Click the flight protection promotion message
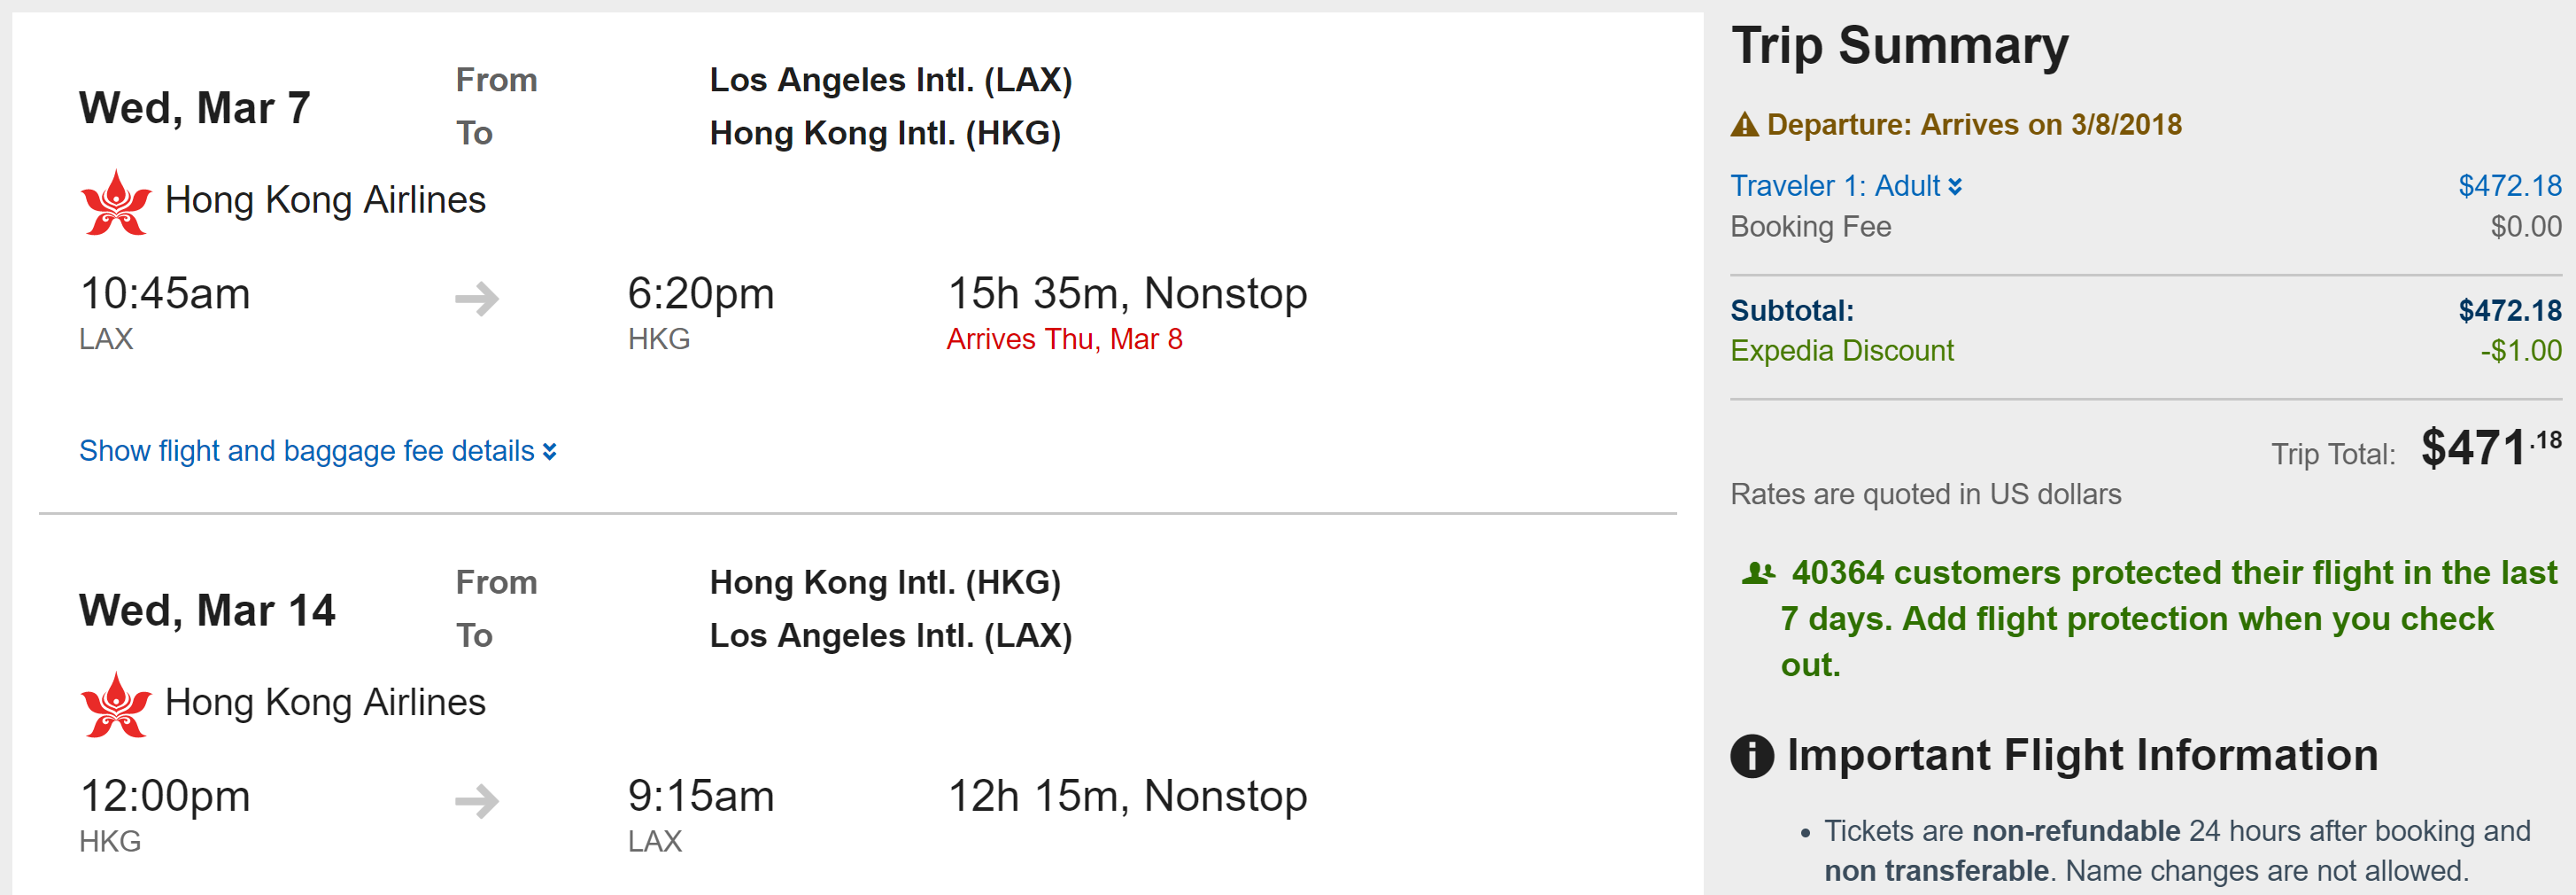Image resolution: width=2576 pixels, height=895 pixels. point(2150,619)
